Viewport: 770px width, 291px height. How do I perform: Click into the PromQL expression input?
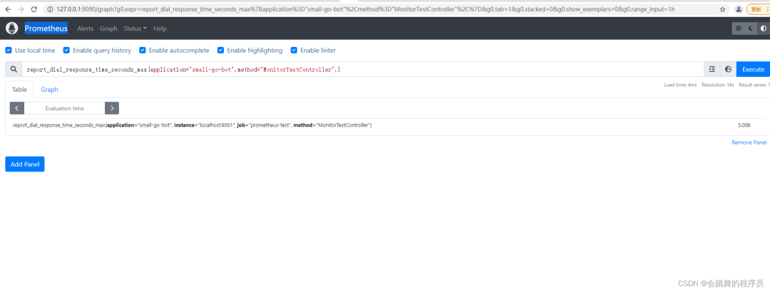point(363,69)
